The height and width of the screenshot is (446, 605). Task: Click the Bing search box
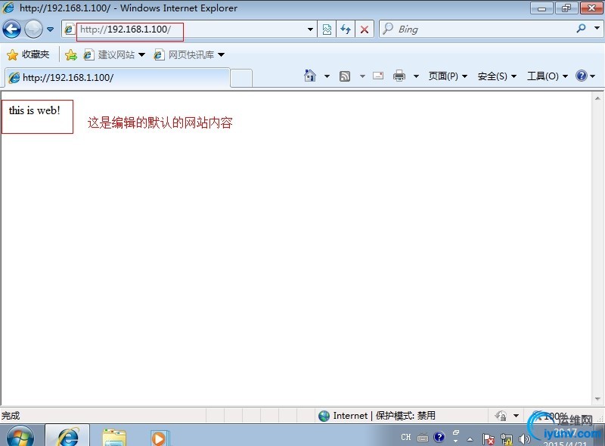click(476, 29)
